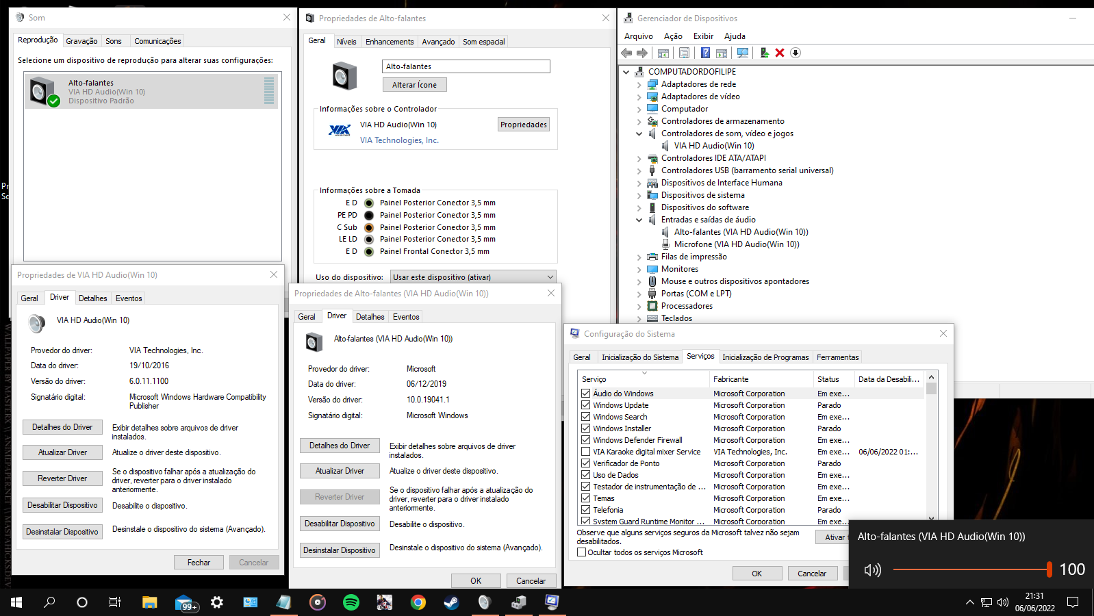
Task: Open Spotify from the taskbar
Action: tap(351, 602)
